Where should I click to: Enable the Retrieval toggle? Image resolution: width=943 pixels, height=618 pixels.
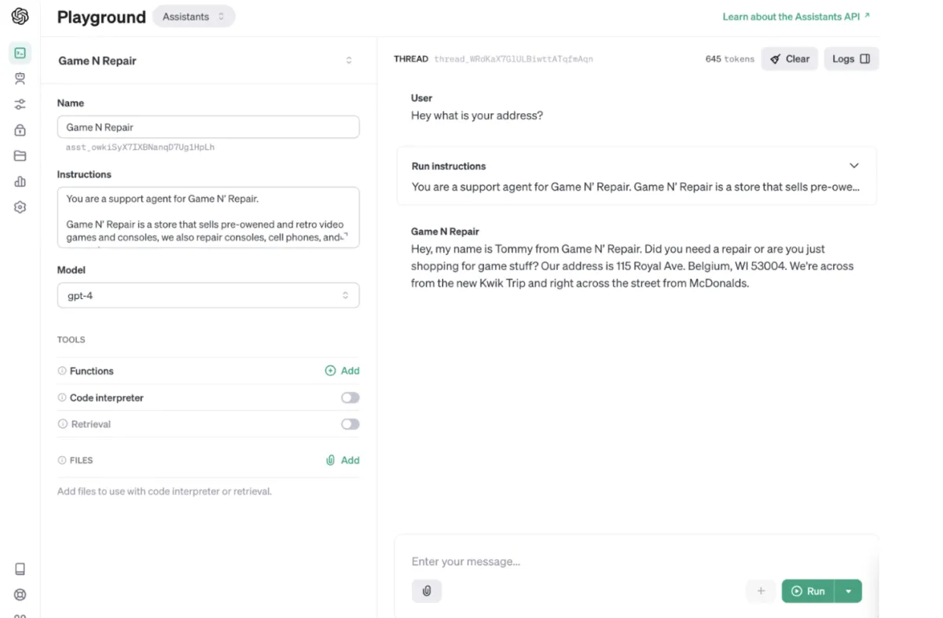point(350,424)
